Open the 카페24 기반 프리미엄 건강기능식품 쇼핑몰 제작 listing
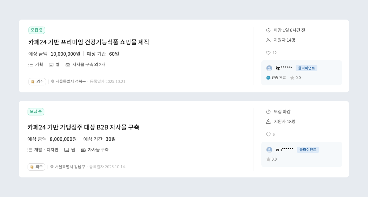 point(89,43)
